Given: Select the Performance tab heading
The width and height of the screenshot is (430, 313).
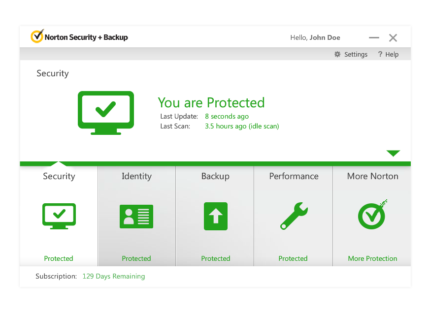Looking at the screenshot, I should click(294, 176).
